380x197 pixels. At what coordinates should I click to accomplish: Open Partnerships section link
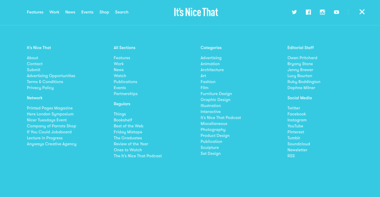[125, 94]
